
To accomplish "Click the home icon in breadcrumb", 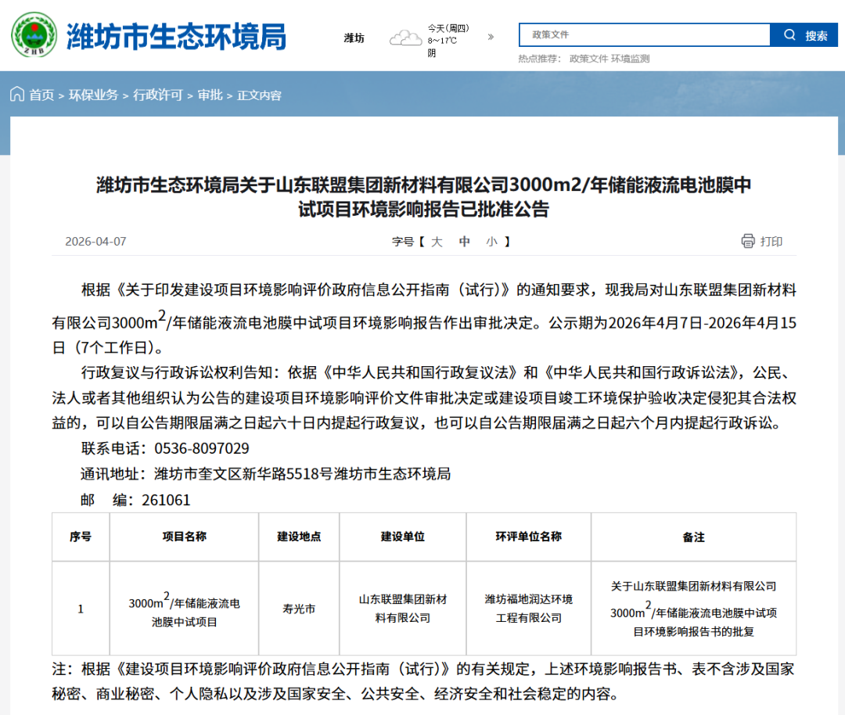I will pos(17,95).
